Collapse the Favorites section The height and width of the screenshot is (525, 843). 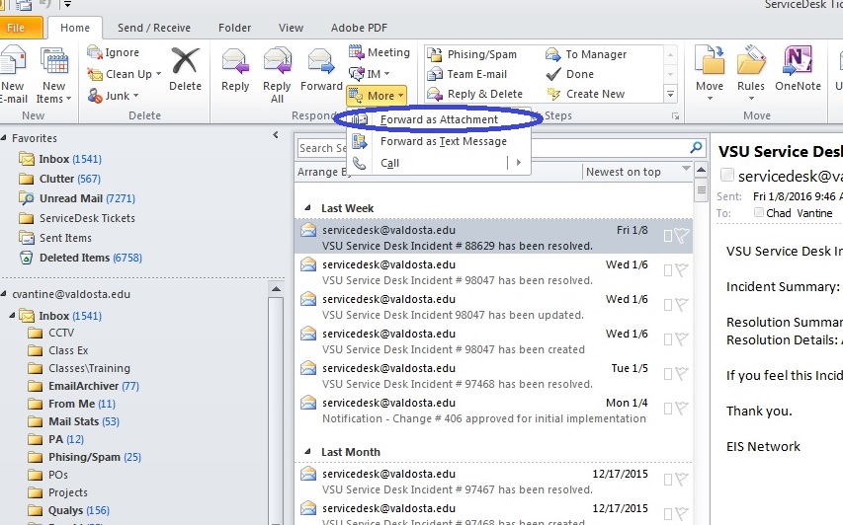click(4, 138)
